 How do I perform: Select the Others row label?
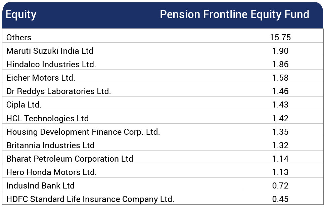pos(19,37)
